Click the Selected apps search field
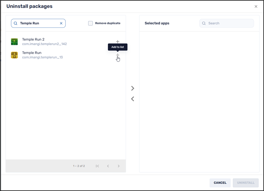Image resolution: width=264 pixels, height=191 pixels. pos(229,23)
